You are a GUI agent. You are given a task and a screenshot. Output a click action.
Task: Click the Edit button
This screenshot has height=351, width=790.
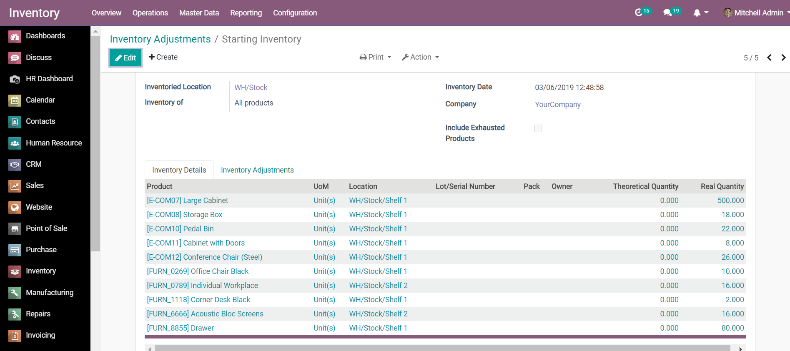coord(125,58)
